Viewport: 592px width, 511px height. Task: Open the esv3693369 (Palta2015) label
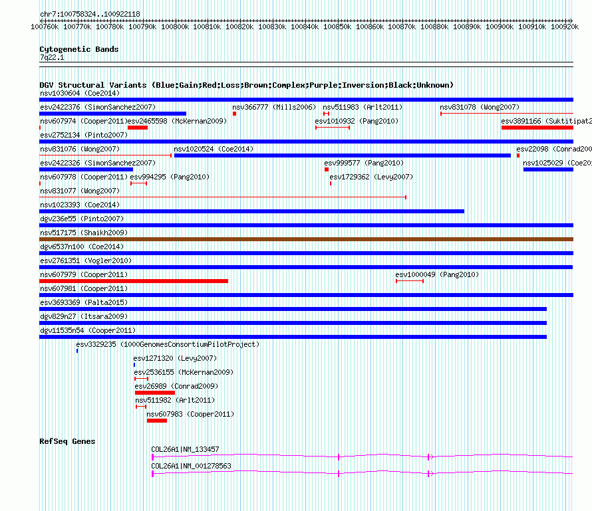[84, 302]
